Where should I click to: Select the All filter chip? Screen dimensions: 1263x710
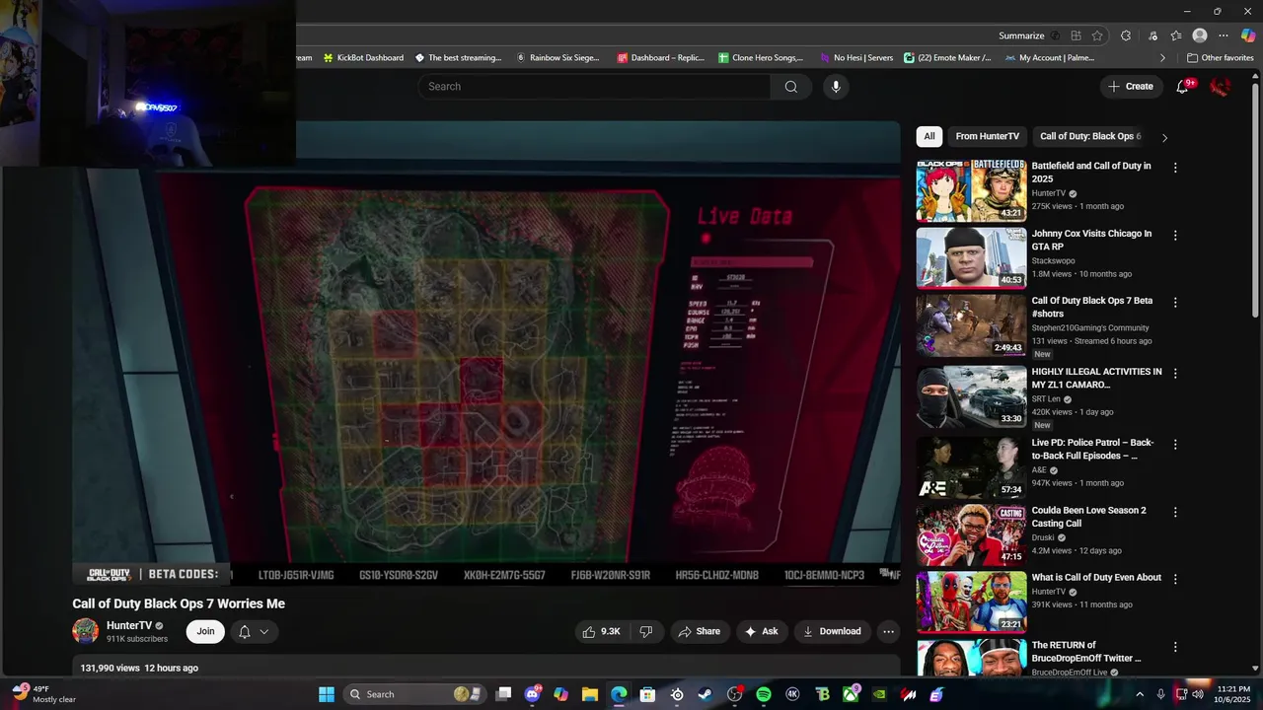pos(929,137)
